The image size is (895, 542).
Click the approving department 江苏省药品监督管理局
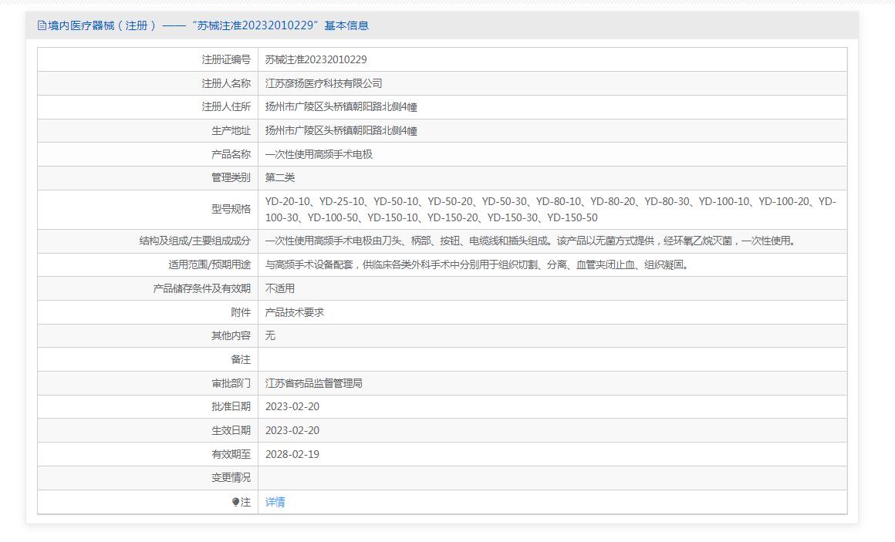[313, 383]
